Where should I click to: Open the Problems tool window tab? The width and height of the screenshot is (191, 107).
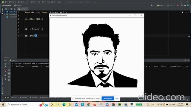coord(23,97)
